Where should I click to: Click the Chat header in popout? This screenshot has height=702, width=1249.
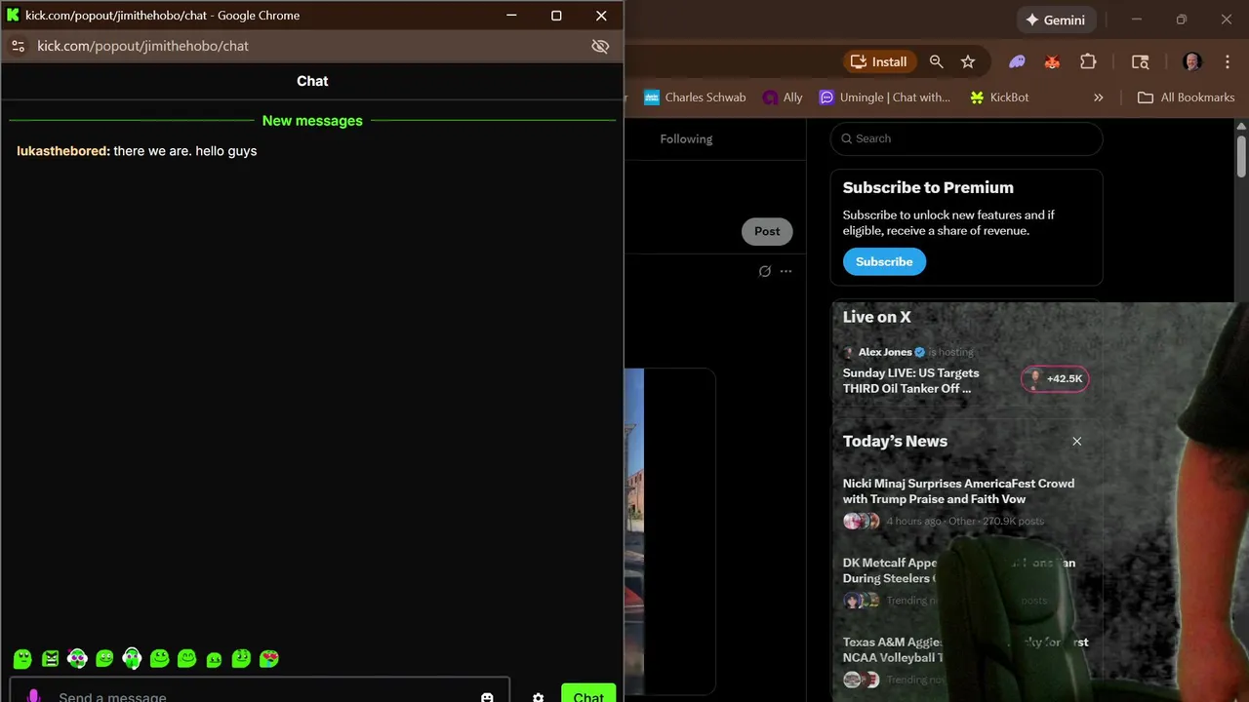click(x=312, y=81)
